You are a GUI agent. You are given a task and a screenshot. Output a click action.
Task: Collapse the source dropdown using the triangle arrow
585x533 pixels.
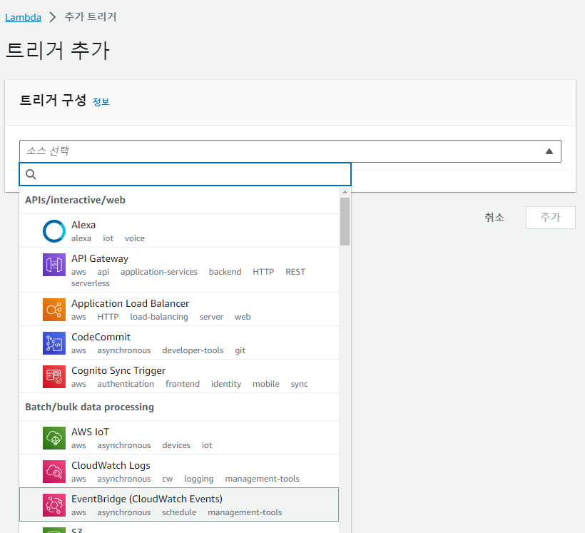pos(549,151)
